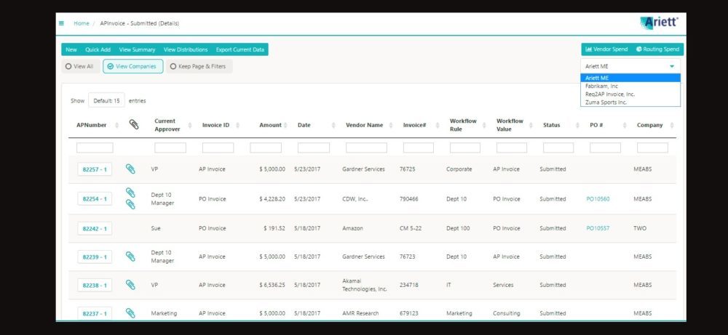Screen dimensions: 728x335
Task: Select the View All radio option
Action: [x=79, y=66]
